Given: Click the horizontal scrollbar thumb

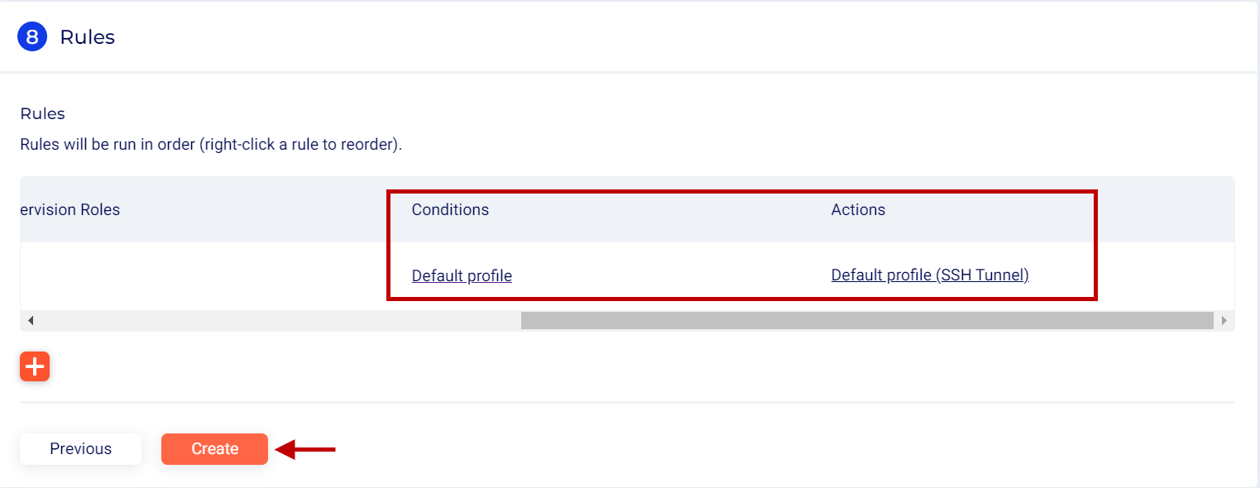Looking at the screenshot, I should click(866, 321).
